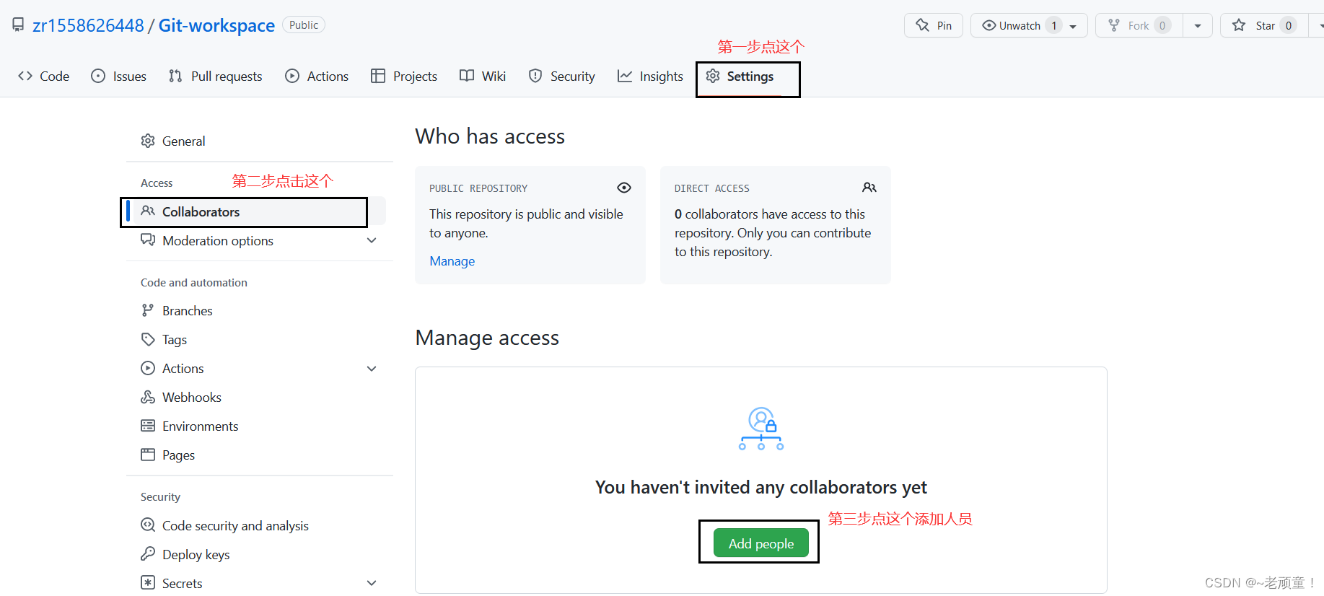This screenshot has width=1324, height=596.
Task: Click the Branches git-branch icon
Action: click(x=148, y=310)
